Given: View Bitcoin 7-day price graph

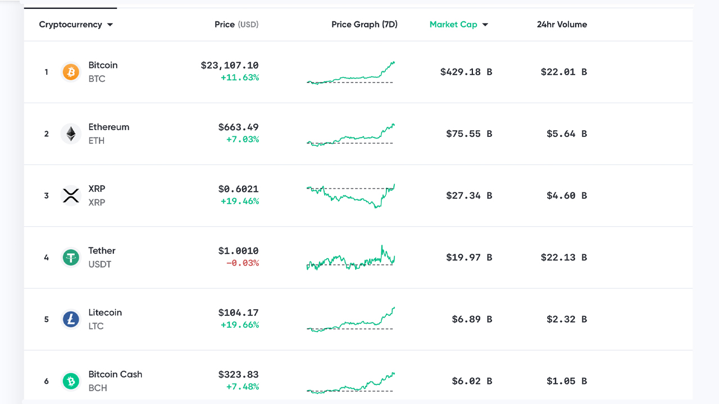Looking at the screenshot, I should 351,72.
